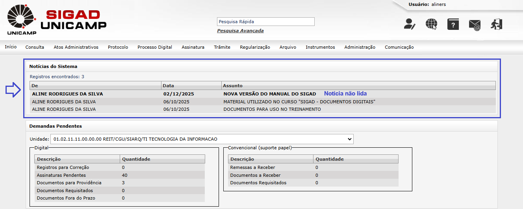The height and width of the screenshot is (209, 523).
Task: Open the Consulta menu
Action: point(35,47)
